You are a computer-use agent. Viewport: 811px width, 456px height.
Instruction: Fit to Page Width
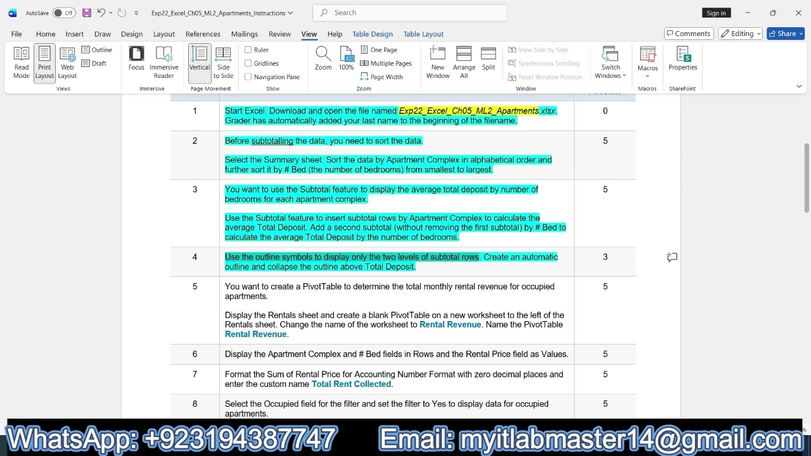pos(381,77)
